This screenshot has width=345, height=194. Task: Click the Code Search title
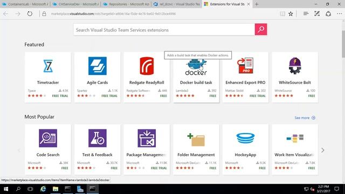48,155
